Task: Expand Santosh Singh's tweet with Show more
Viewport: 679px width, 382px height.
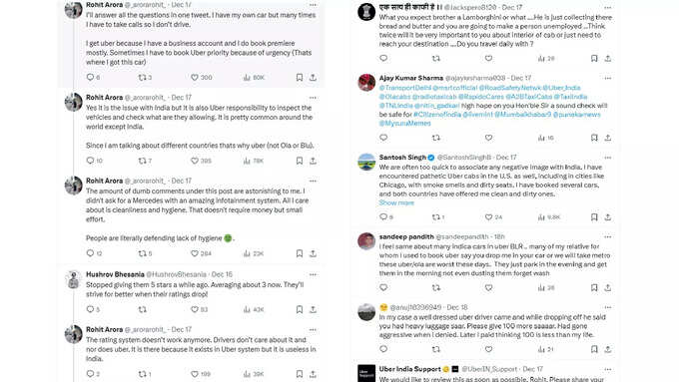Action: [x=396, y=202]
